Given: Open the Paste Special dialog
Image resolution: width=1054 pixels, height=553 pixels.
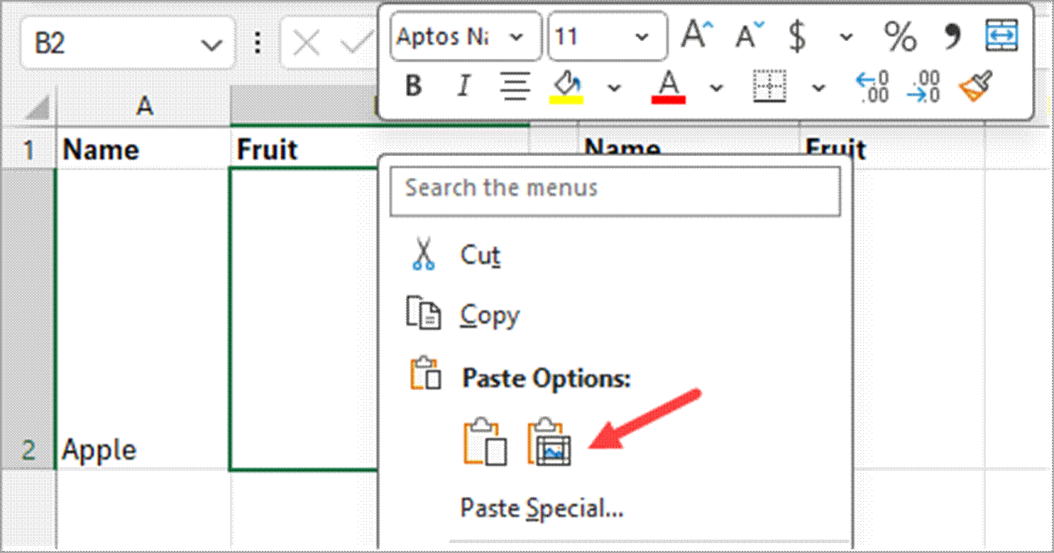Looking at the screenshot, I should [x=542, y=508].
